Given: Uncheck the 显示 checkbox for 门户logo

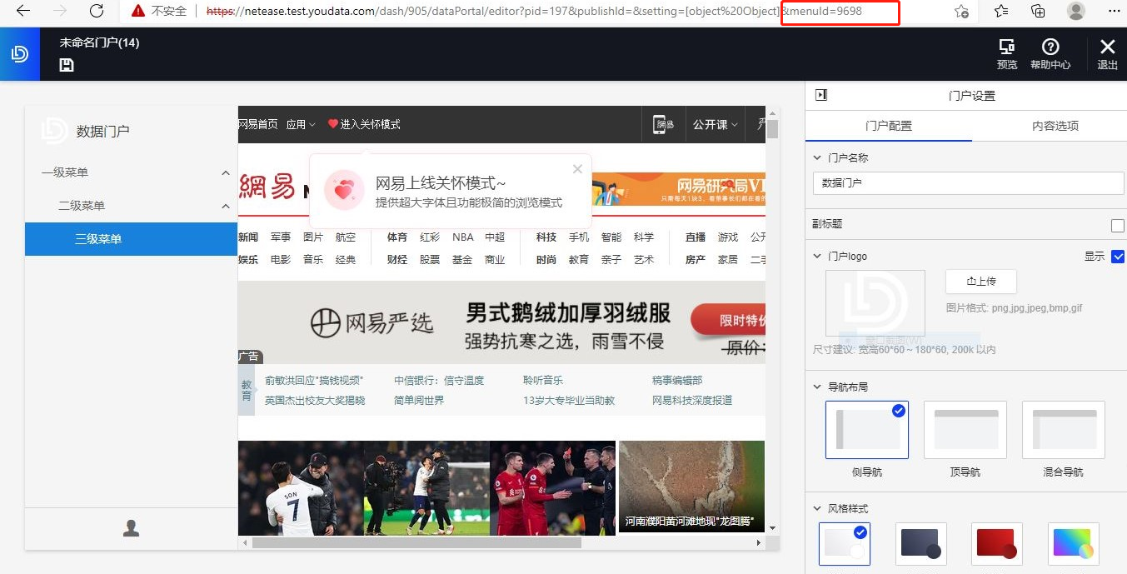Looking at the screenshot, I should click(1117, 256).
